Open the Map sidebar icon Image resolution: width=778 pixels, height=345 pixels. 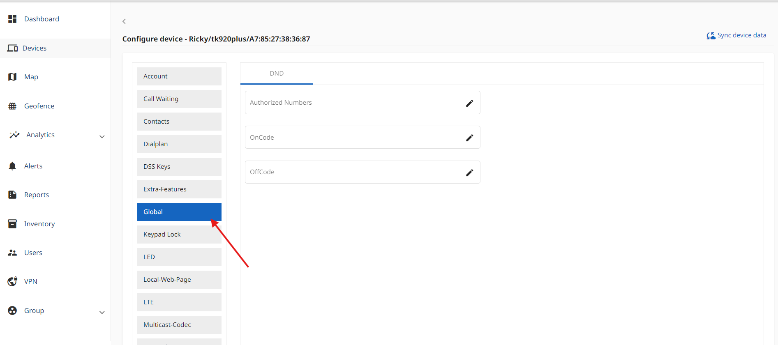[12, 77]
